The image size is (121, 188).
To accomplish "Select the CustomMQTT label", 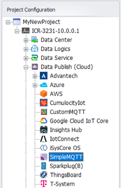I will (67, 112).
